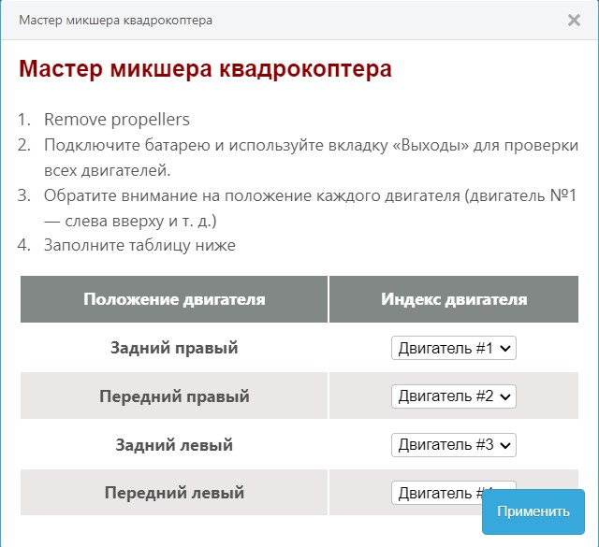Expand the Двигатель #2 dropdown
The height and width of the screenshot is (547, 599).
[x=453, y=396]
